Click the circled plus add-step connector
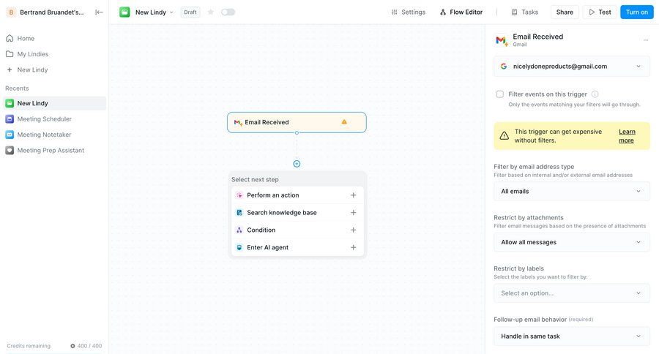Screen dimensions: 659x354 pos(297,164)
